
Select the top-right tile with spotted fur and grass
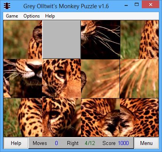[139, 39]
